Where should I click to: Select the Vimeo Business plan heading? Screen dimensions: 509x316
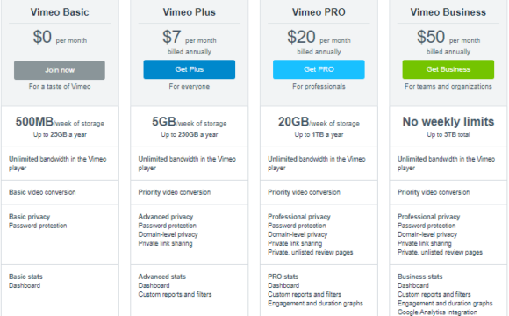pos(448,12)
